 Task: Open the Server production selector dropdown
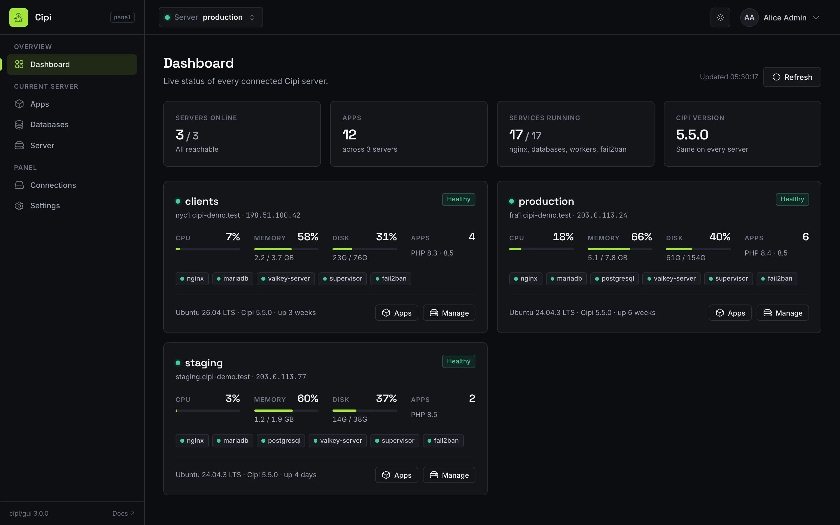tap(211, 17)
